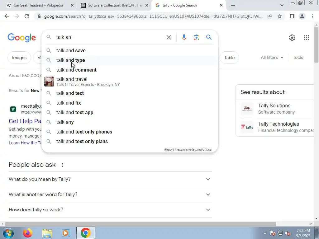Viewport: 319px width, 239px height.
Task: Close the Software Collection tab
Action: click(x=147, y=6)
